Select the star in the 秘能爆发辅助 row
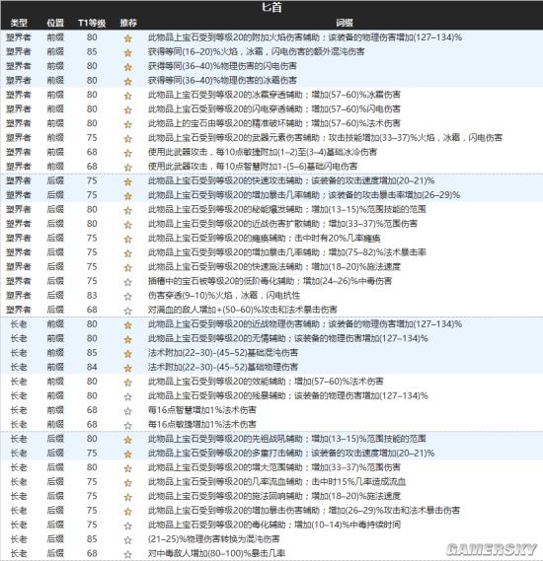 tap(128, 210)
